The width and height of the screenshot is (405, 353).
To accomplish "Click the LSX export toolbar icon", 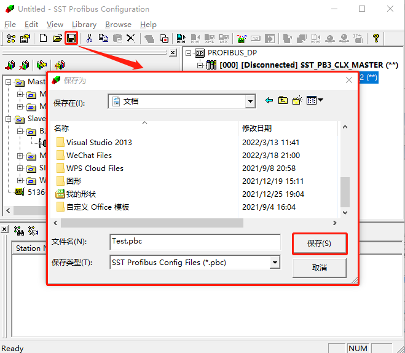I will (224, 38).
